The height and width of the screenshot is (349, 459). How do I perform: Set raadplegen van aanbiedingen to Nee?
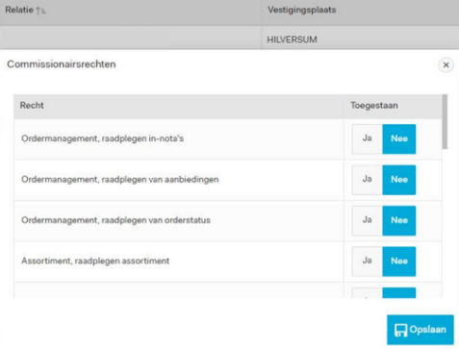coord(399,180)
